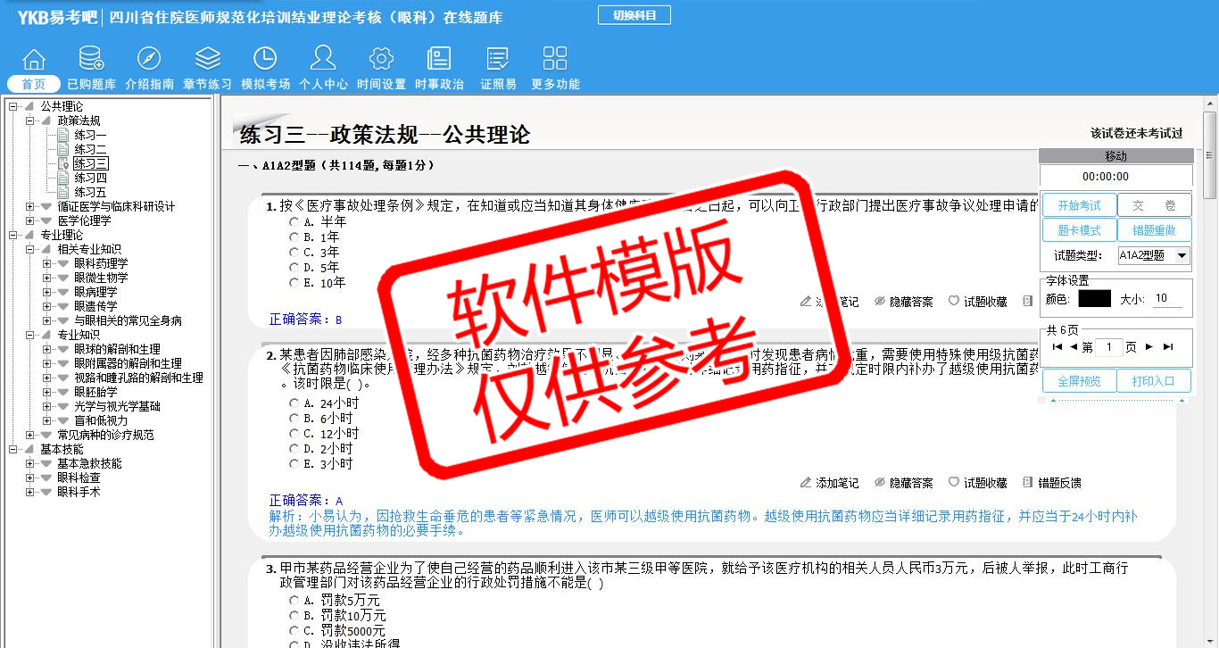Open the 练习一 document in the tree
The width and height of the screenshot is (1219, 648).
(x=90, y=135)
